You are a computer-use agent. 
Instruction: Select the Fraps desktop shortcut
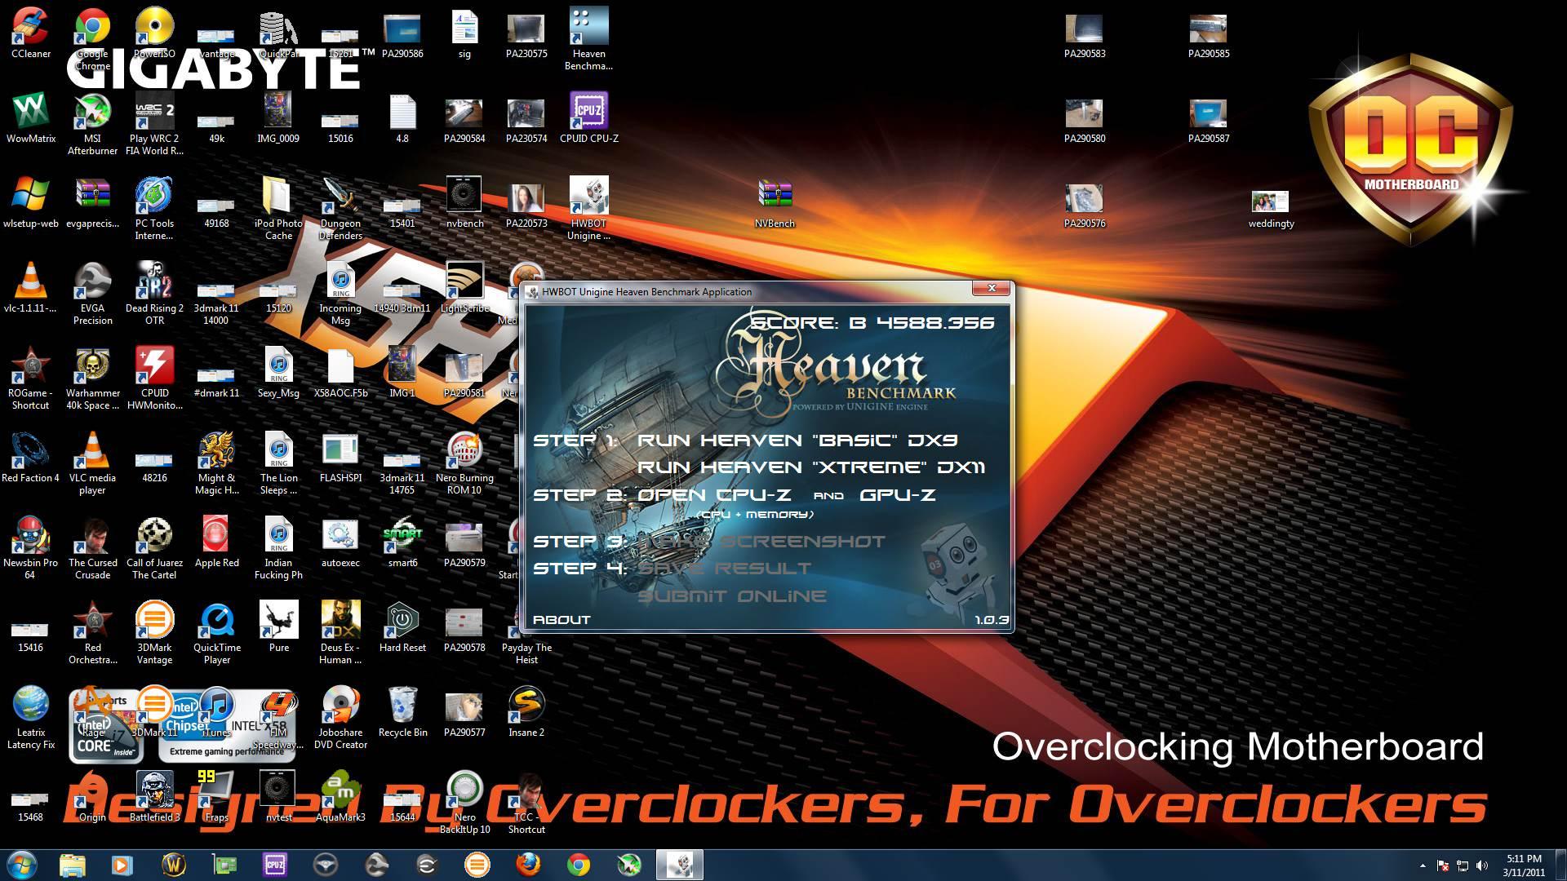click(216, 797)
